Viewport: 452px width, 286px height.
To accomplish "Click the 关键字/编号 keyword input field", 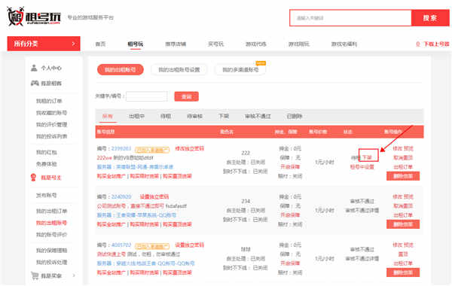I will coord(147,96).
